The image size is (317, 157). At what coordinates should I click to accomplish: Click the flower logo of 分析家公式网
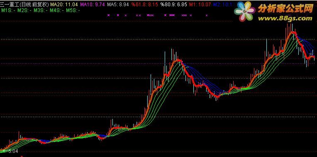click(x=245, y=11)
